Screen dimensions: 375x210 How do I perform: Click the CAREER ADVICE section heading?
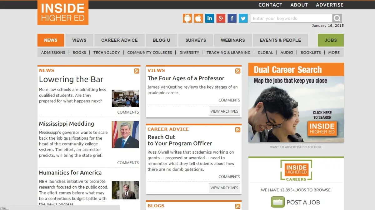(168, 129)
